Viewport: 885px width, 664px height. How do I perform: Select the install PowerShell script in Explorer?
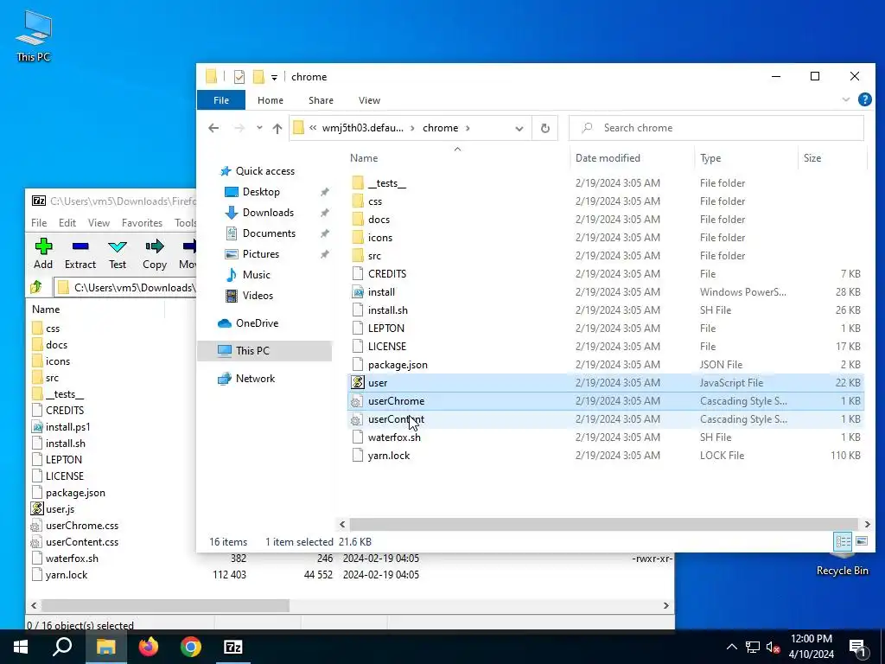point(605,292)
